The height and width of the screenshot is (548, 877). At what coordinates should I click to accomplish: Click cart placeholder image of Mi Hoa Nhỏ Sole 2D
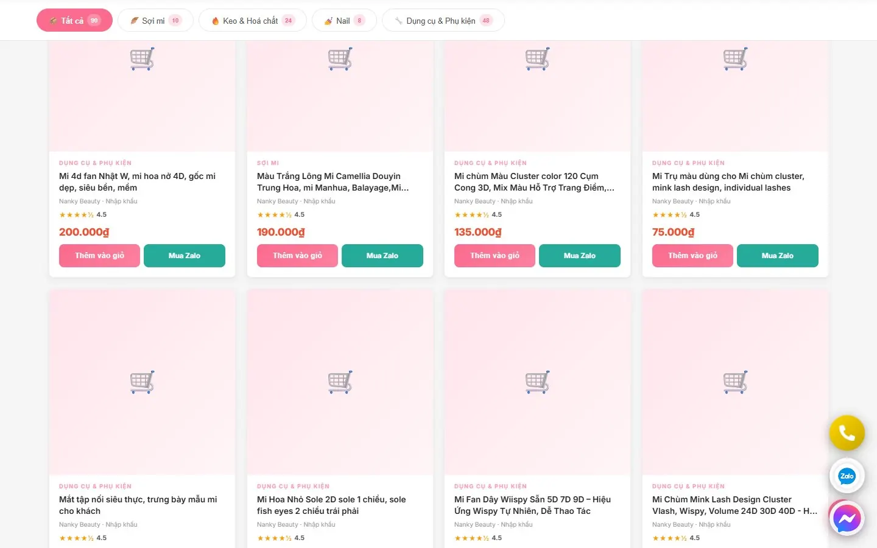(340, 382)
